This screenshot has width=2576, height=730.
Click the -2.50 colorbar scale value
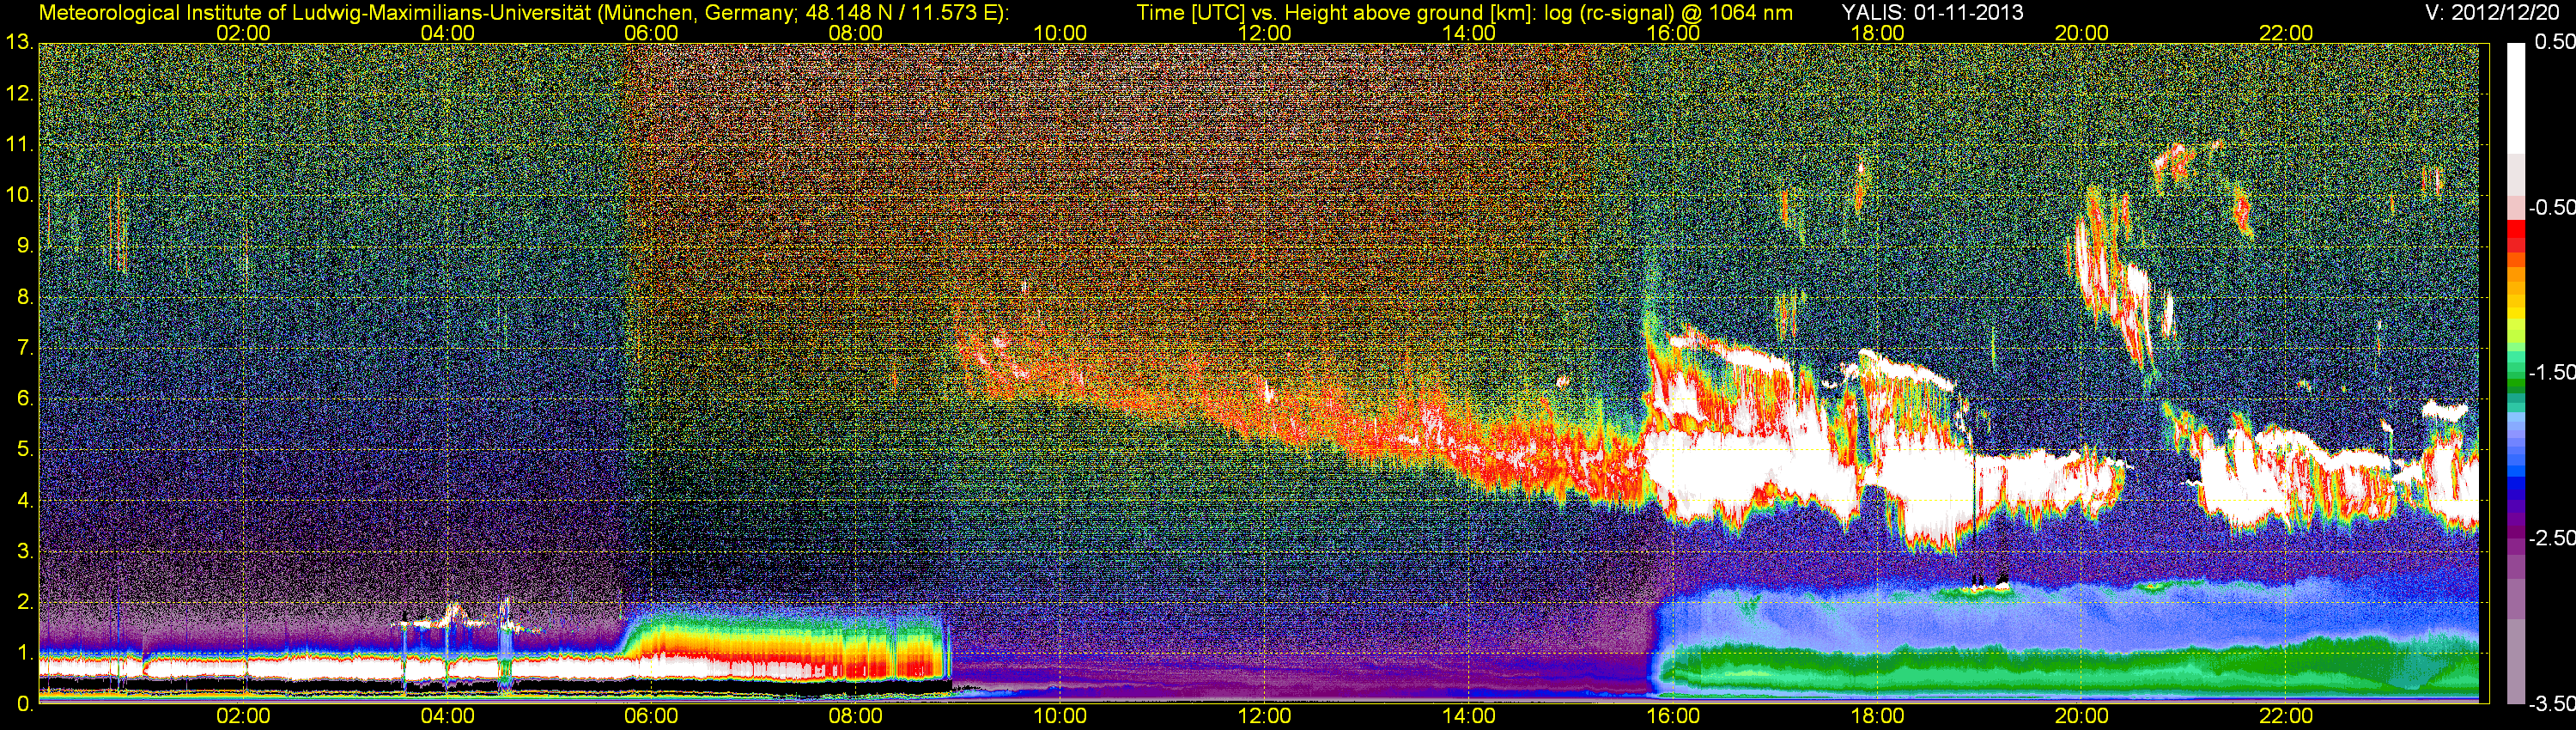click(2550, 538)
